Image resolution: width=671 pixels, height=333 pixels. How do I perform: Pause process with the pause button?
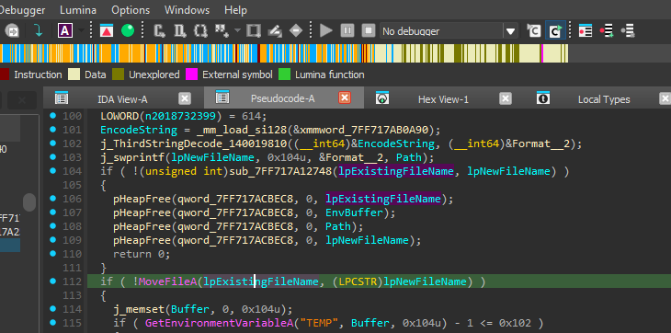point(347,30)
